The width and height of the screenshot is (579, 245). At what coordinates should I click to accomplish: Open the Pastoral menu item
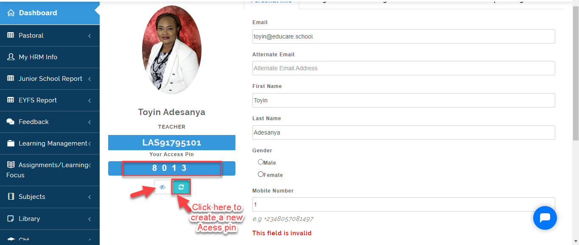pos(50,36)
